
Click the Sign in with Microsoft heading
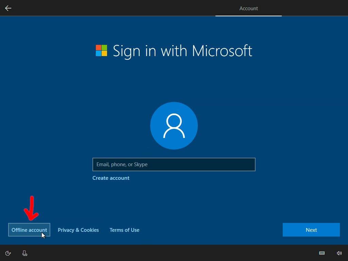pyautogui.click(x=182, y=51)
